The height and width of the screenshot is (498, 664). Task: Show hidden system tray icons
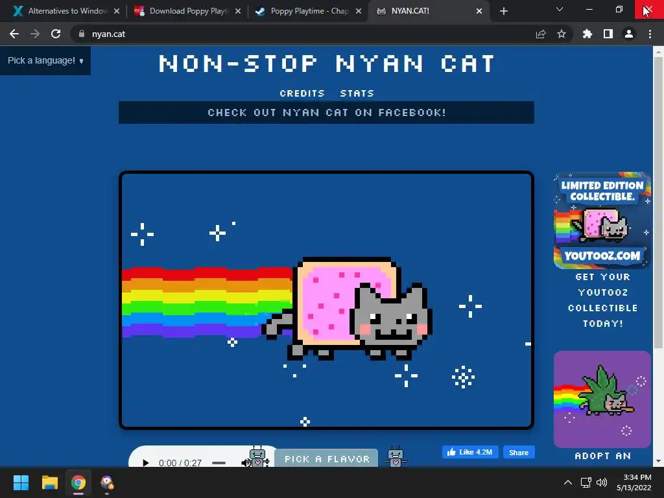click(x=568, y=482)
